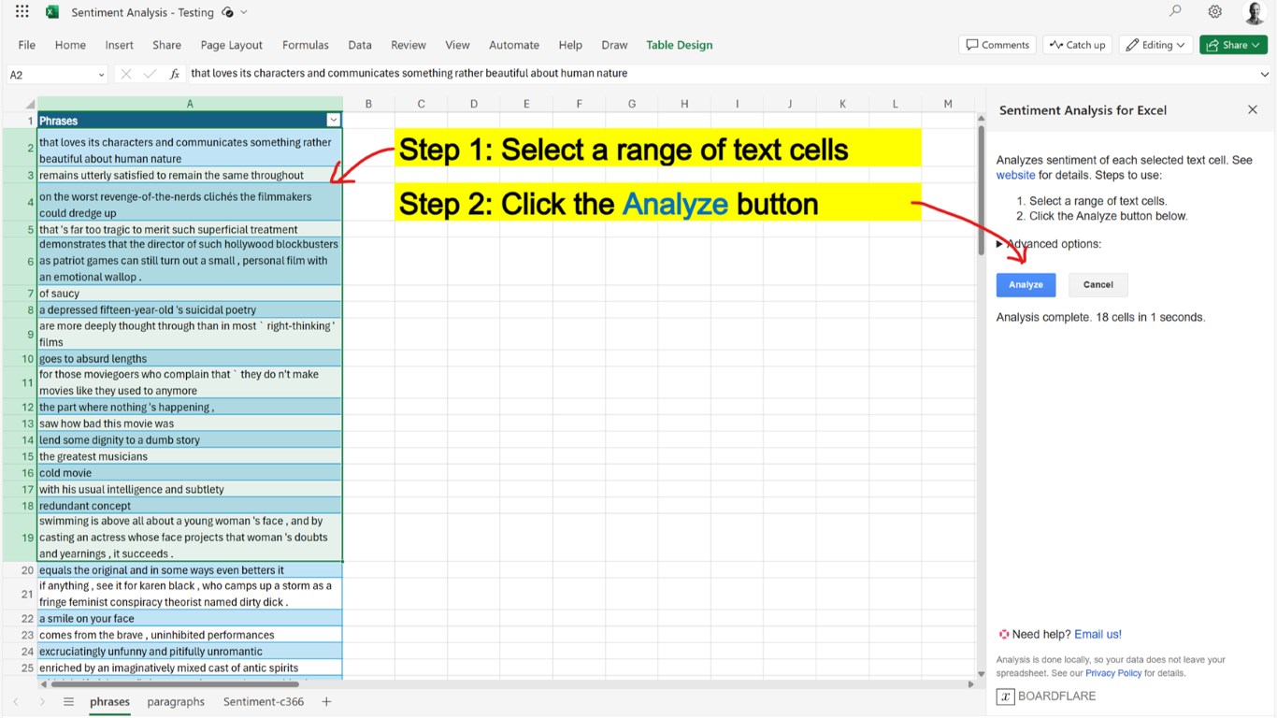
Task: Open the settings gear icon
Action: pyautogui.click(x=1214, y=12)
